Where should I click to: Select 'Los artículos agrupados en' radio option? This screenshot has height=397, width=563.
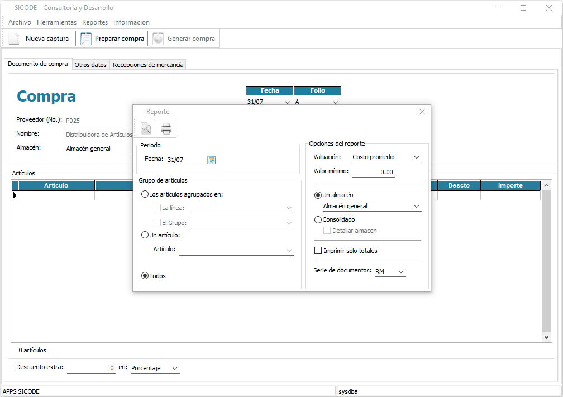click(145, 194)
